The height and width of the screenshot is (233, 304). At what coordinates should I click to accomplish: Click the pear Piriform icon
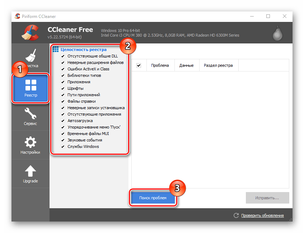coord(278,33)
